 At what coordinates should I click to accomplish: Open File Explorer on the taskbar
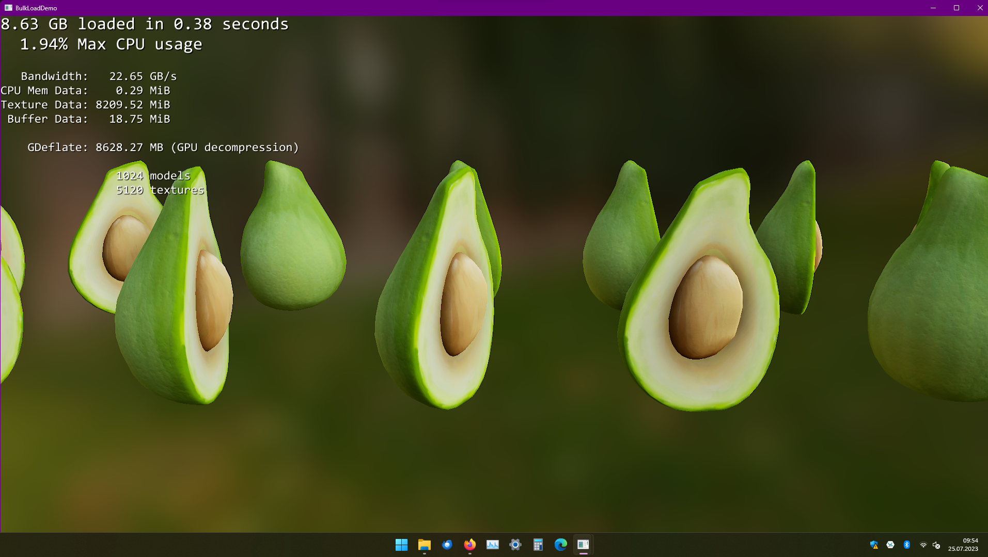[424, 545]
